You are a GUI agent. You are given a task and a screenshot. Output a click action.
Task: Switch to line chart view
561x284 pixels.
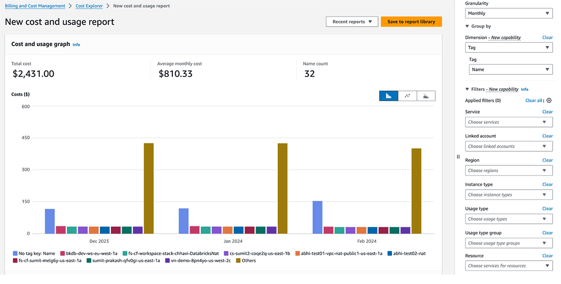click(x=407, y=96)
